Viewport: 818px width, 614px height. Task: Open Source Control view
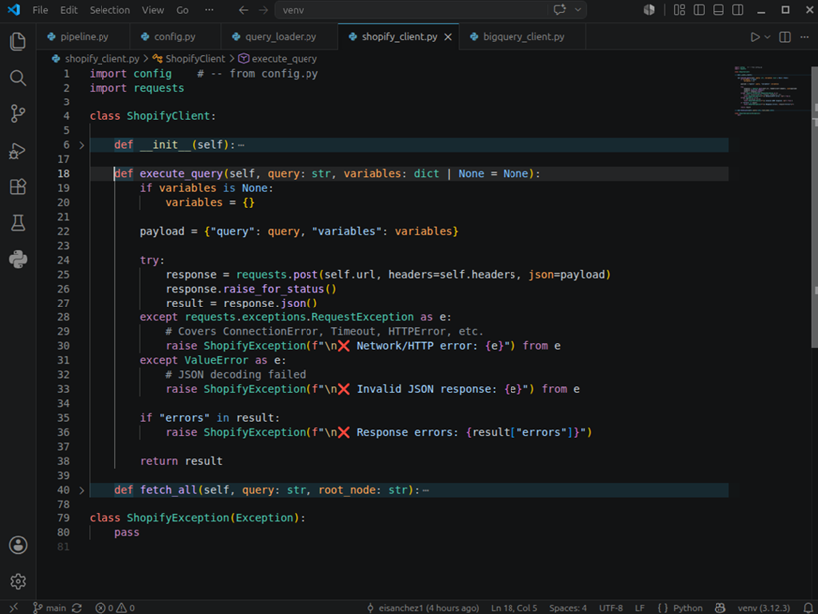coord(18,113)
